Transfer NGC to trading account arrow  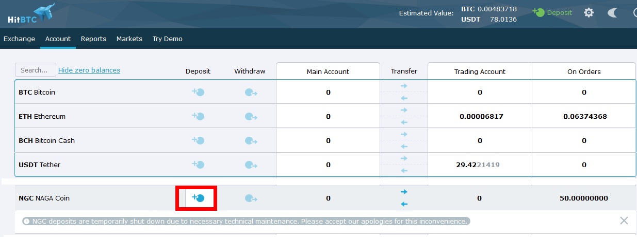click(404, 192)
